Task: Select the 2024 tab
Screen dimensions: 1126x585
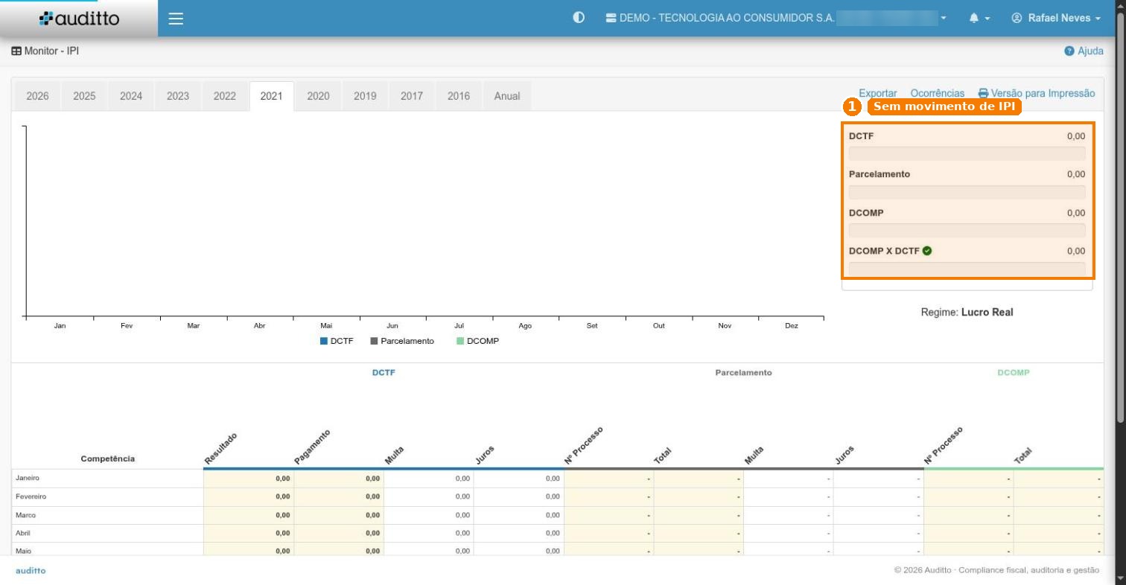Action: pos(131,96)
